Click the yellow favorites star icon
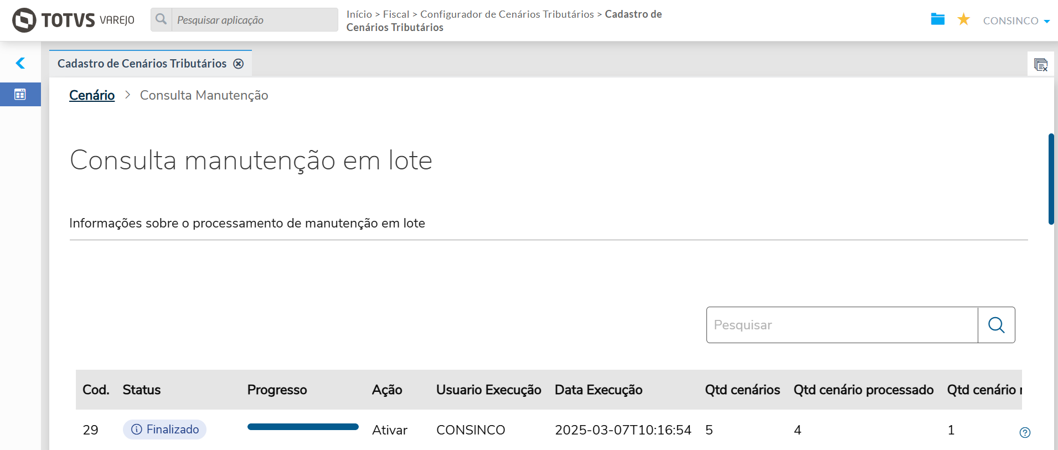This screenshot has width=1058, height=450. pyautogui.click(x=963, y=19)
